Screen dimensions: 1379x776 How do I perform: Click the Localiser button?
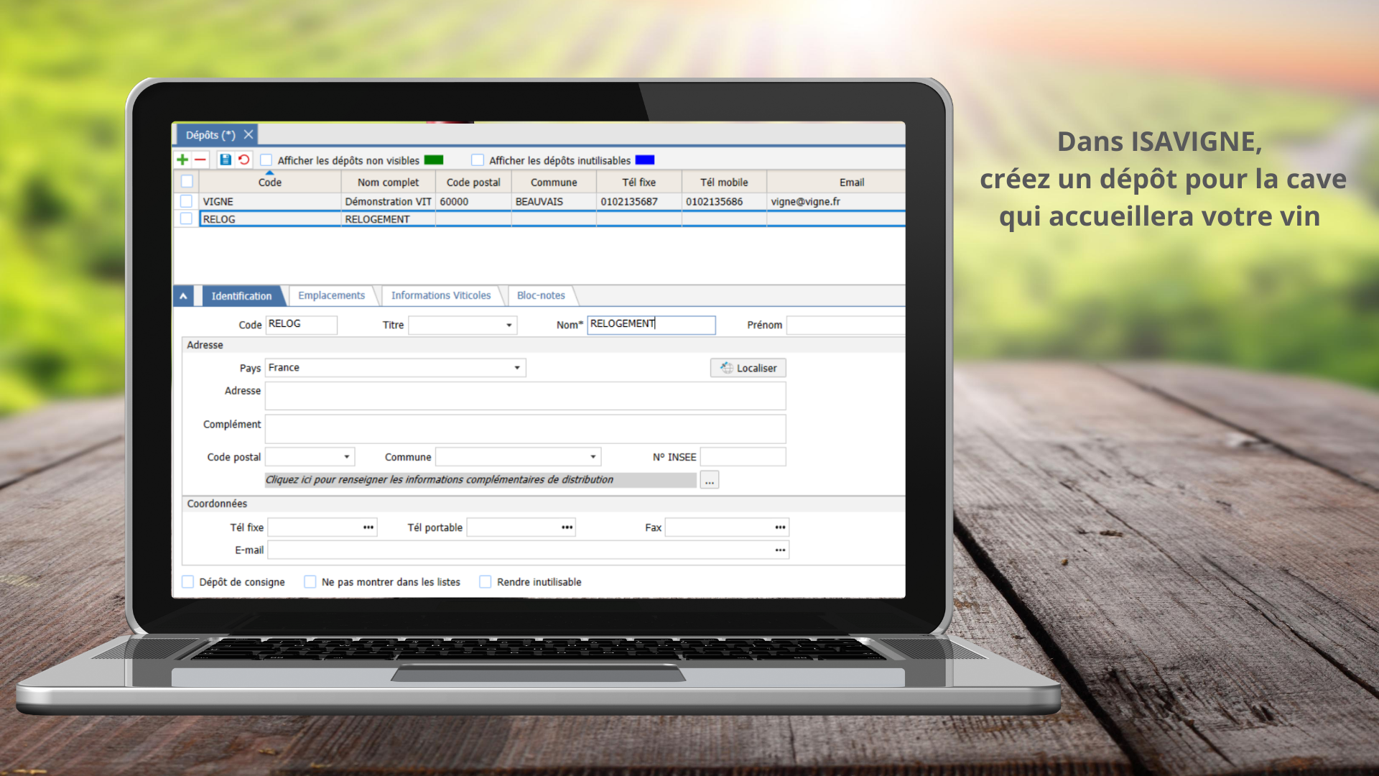click(x=748, y=368)
